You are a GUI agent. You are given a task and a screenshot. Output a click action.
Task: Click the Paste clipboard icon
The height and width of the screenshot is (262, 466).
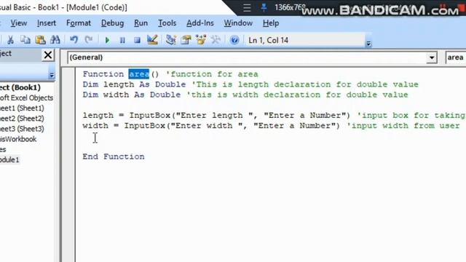(x=40, y=40)
